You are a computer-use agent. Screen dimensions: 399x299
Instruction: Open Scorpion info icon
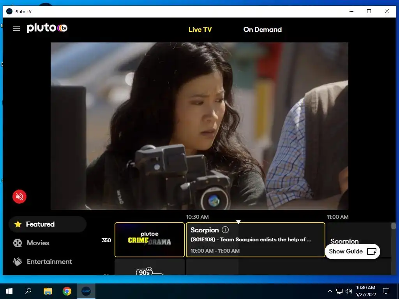click(225, 230)
